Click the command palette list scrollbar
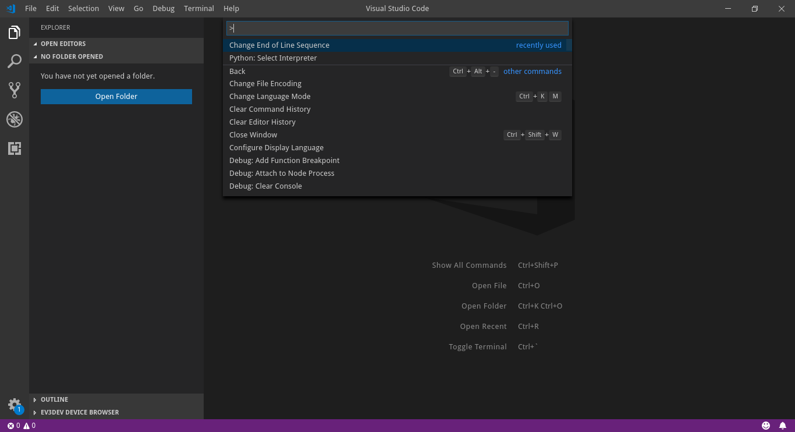Viewport: 795px width, 432px height. point(569,45)
